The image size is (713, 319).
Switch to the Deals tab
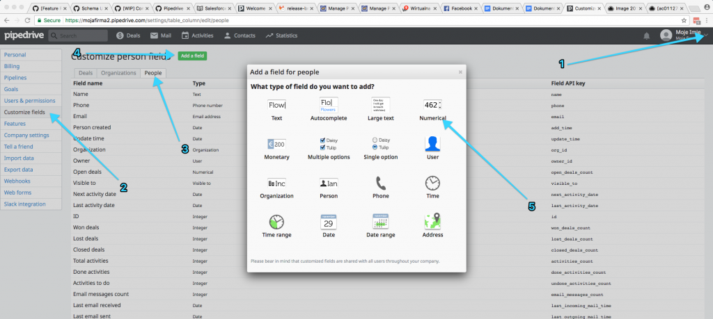pos(85,72)
